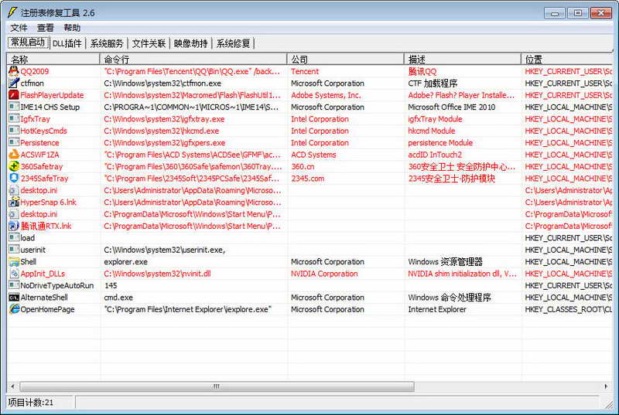The image size is (619, 415).
Task: Click the IgfxTray row icon
Action: (14, 119)
